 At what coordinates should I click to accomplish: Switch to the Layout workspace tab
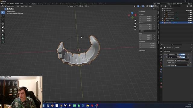[28, 4]
